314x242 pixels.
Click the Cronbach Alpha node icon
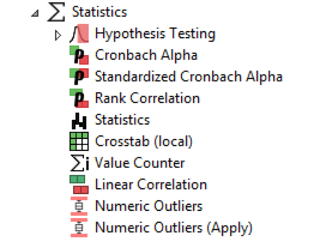(79, 55)
